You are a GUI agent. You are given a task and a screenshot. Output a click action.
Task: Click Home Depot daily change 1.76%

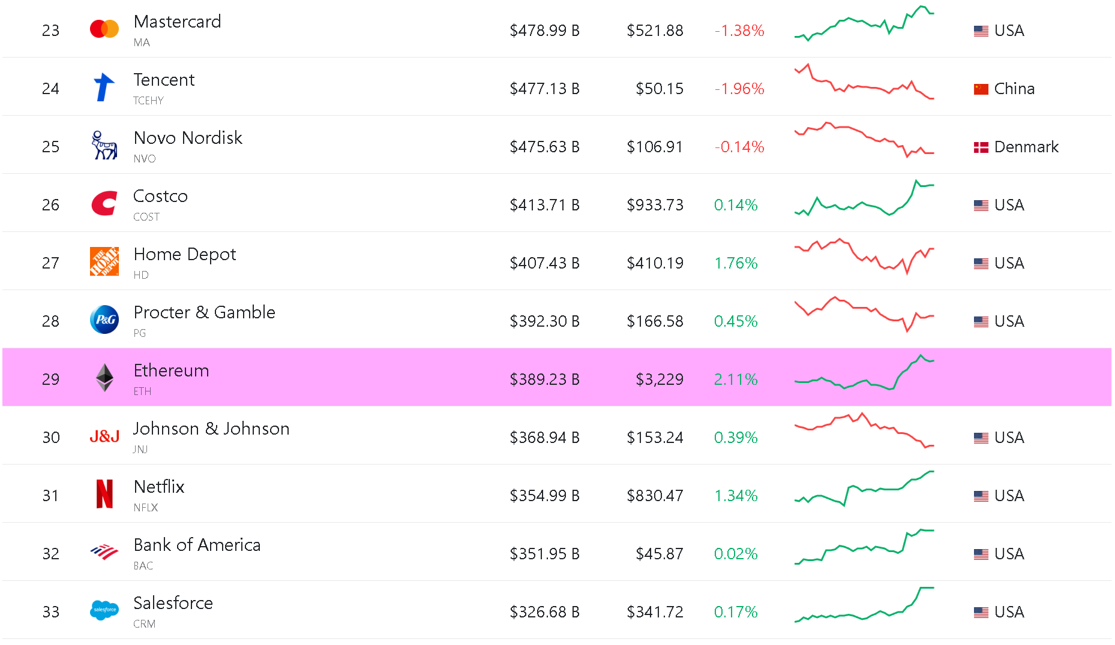(736, 263)
